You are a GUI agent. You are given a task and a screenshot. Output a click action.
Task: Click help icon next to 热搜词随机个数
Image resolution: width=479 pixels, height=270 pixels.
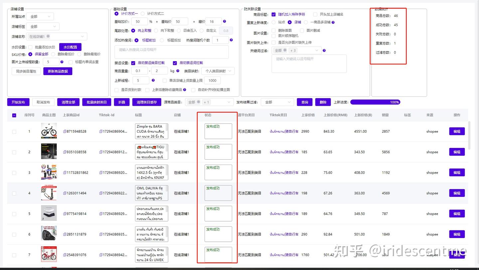tap(232, 40)
